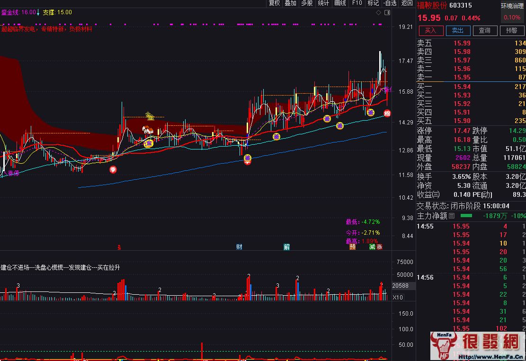The width and height of the screenshot is (526, 361).
Task: Click the 财 financial marker icon
Action: 240,247
